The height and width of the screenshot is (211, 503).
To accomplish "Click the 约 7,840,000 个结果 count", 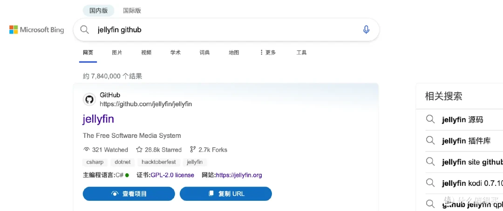I will [112, 76].
